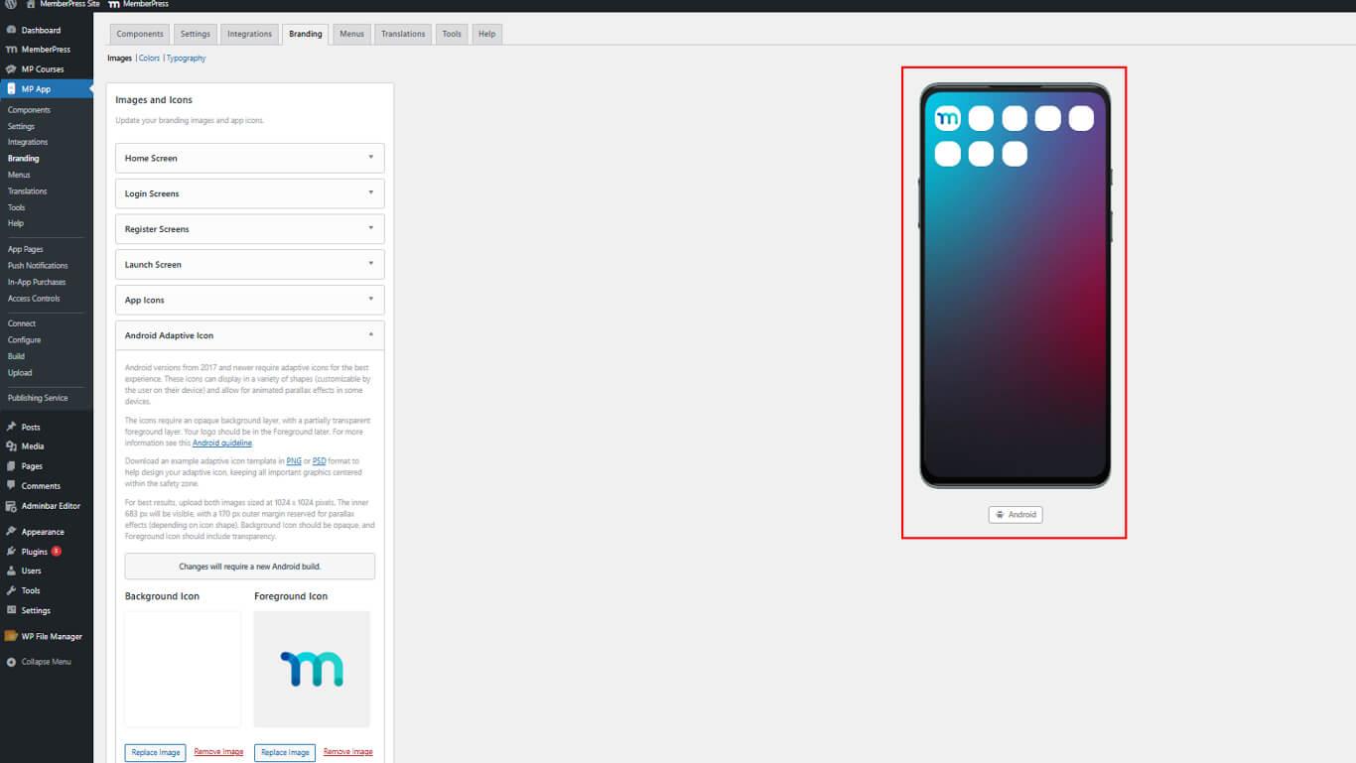
Task: Click the Foreground Icon thumbnail
Action: pyautogui.click(x=312, y=669)
